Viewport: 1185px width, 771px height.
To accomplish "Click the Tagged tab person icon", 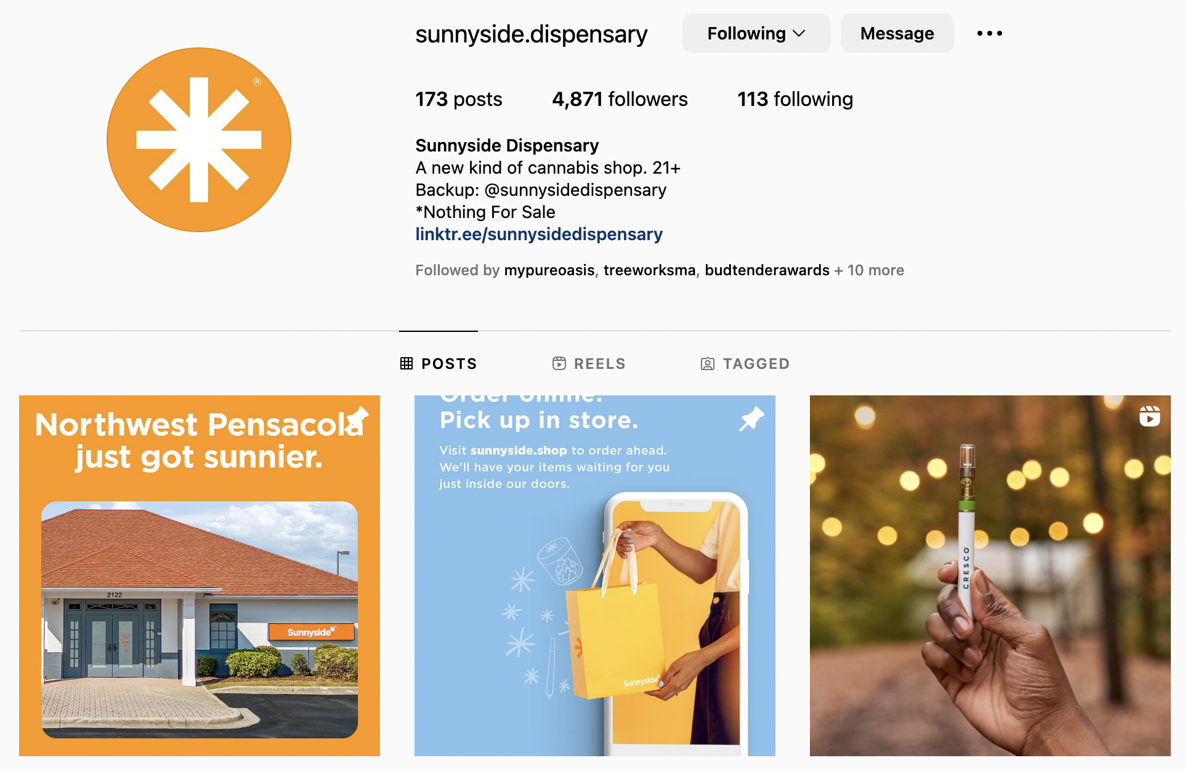I will tap(708, 363).
